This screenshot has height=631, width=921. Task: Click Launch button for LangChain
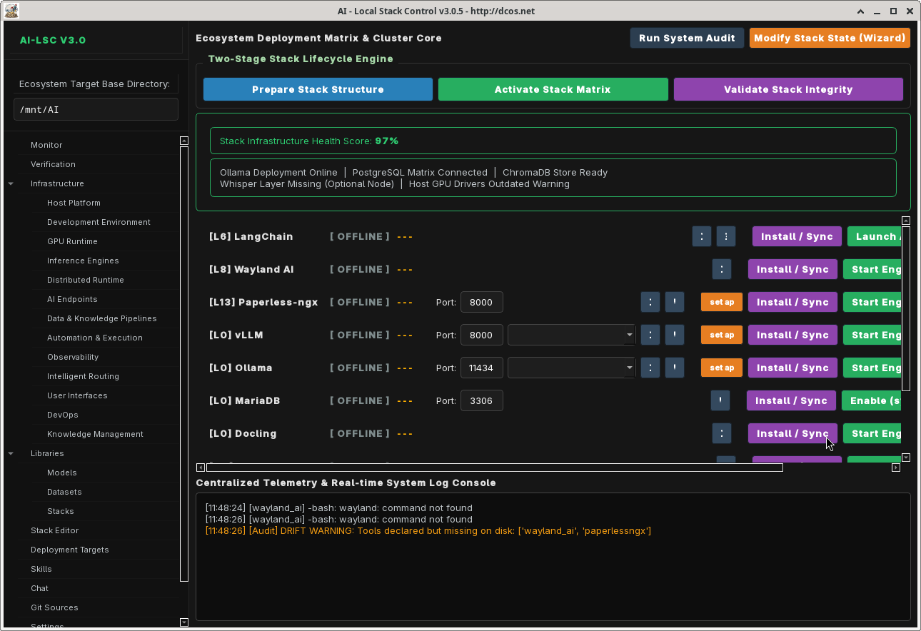[874, 236]
